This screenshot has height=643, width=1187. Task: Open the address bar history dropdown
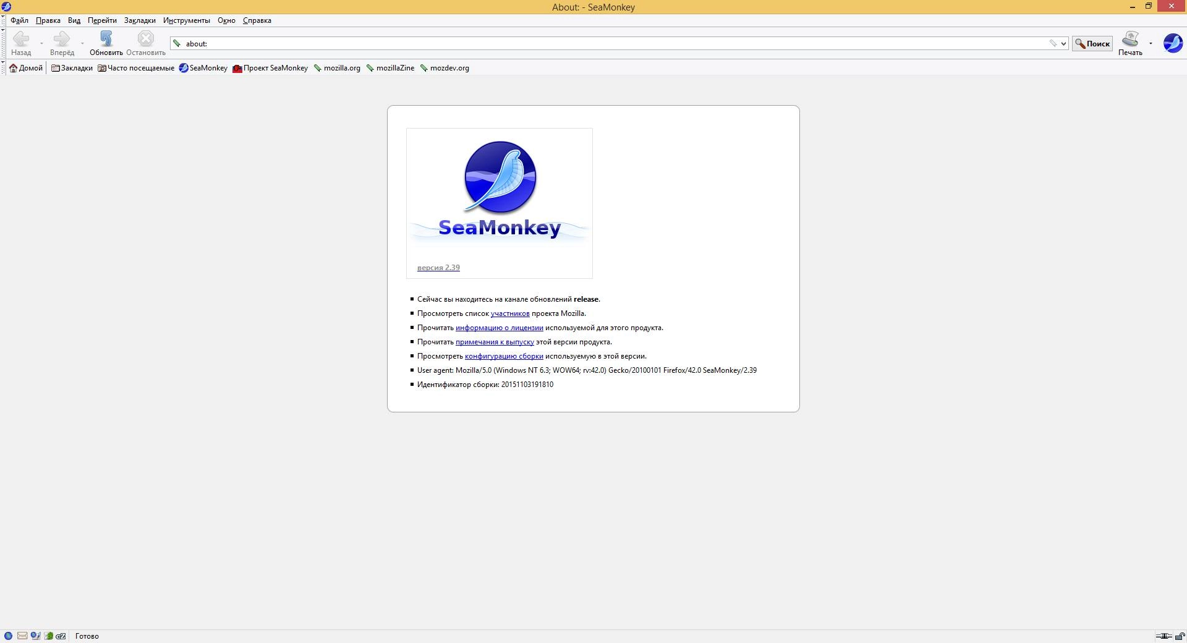(1063, 43)
